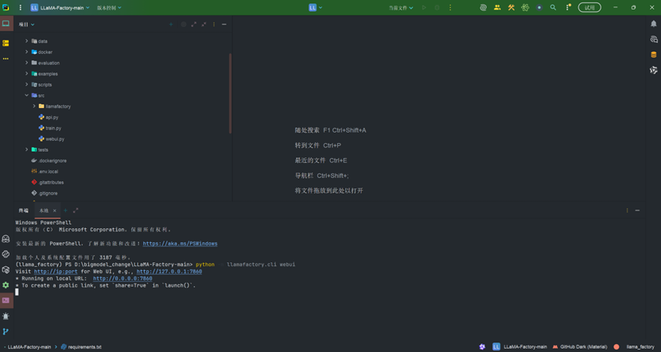
Task: Run the current file with play icon
Action: click(x=424, y=8)
